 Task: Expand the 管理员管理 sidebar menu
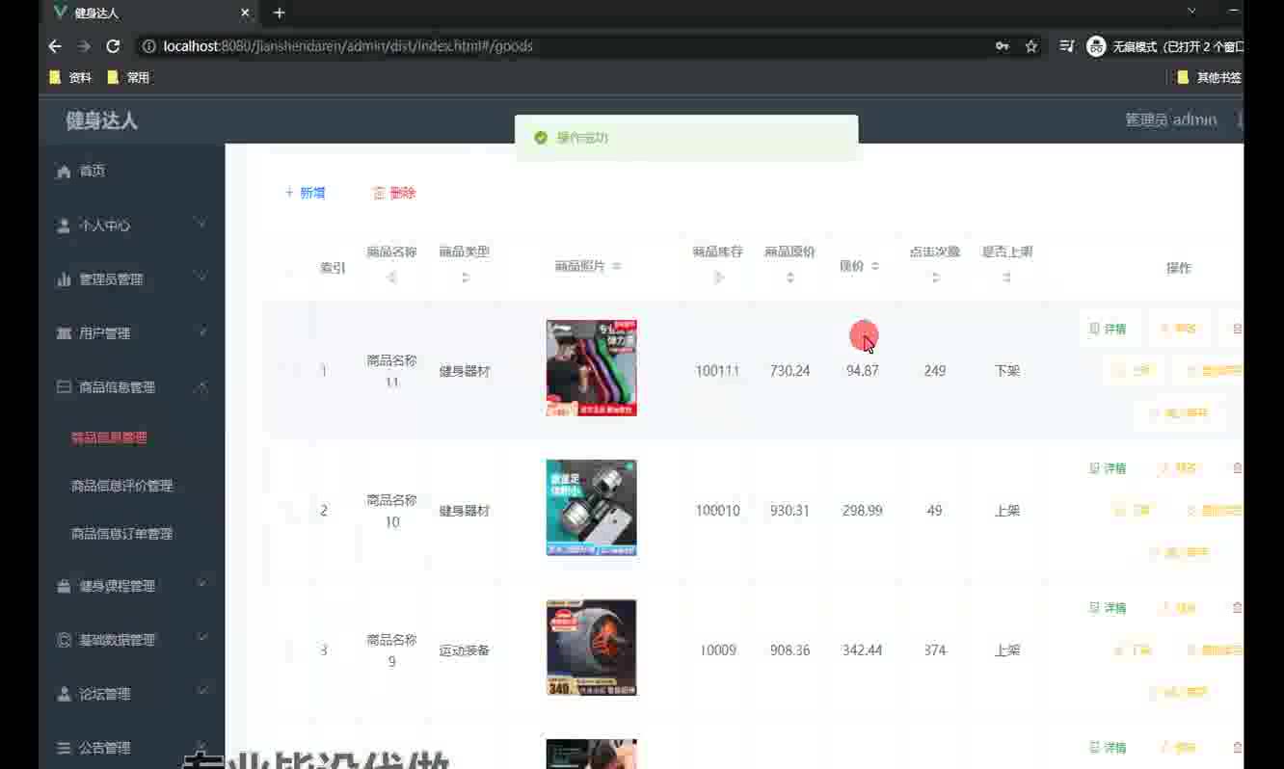[x=131, y=278]
